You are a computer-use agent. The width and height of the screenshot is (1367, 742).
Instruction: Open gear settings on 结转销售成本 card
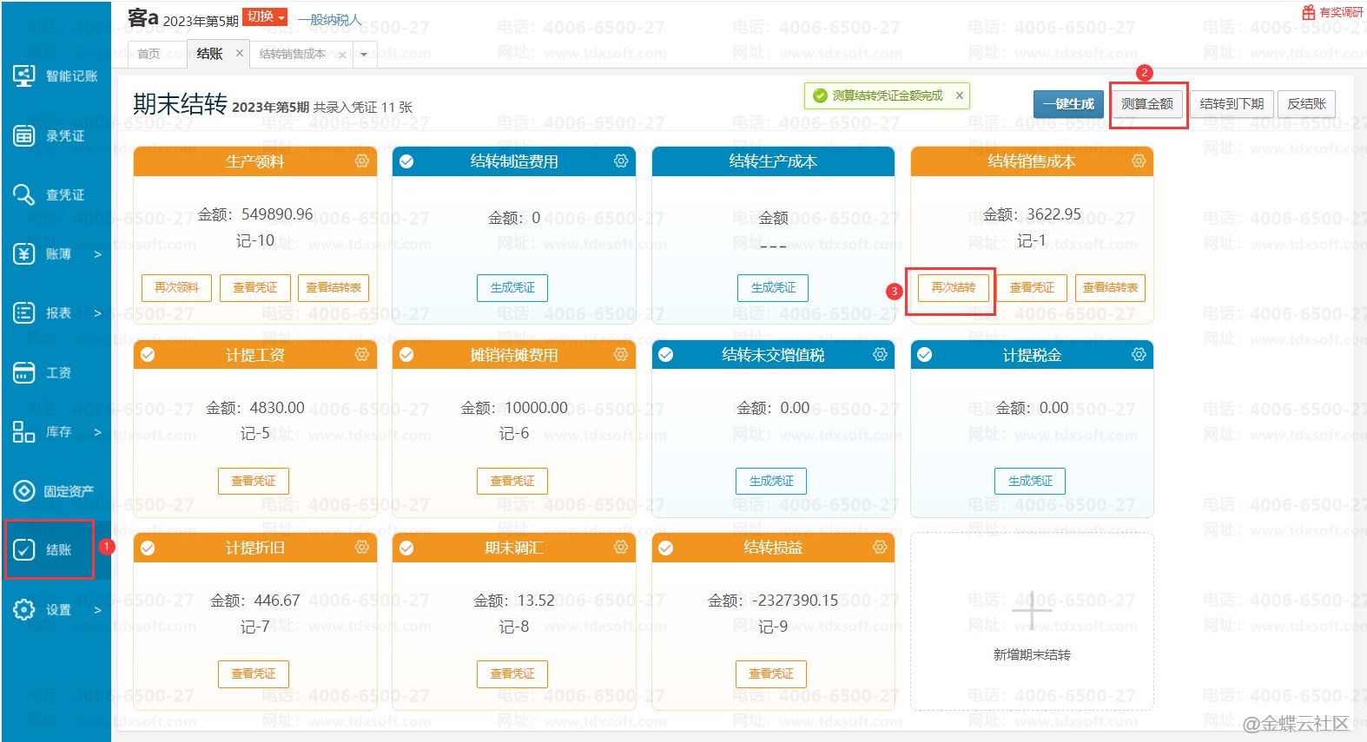click(1139, 161)
